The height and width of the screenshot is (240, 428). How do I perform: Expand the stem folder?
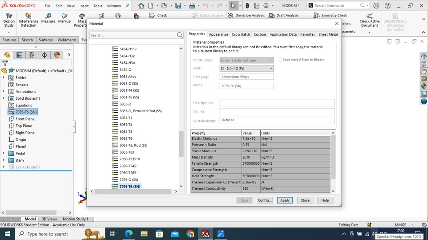tap(4, 160)
